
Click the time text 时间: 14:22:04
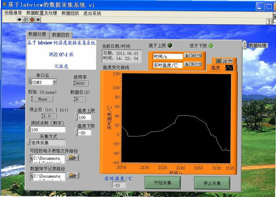(x=120, y=58)
